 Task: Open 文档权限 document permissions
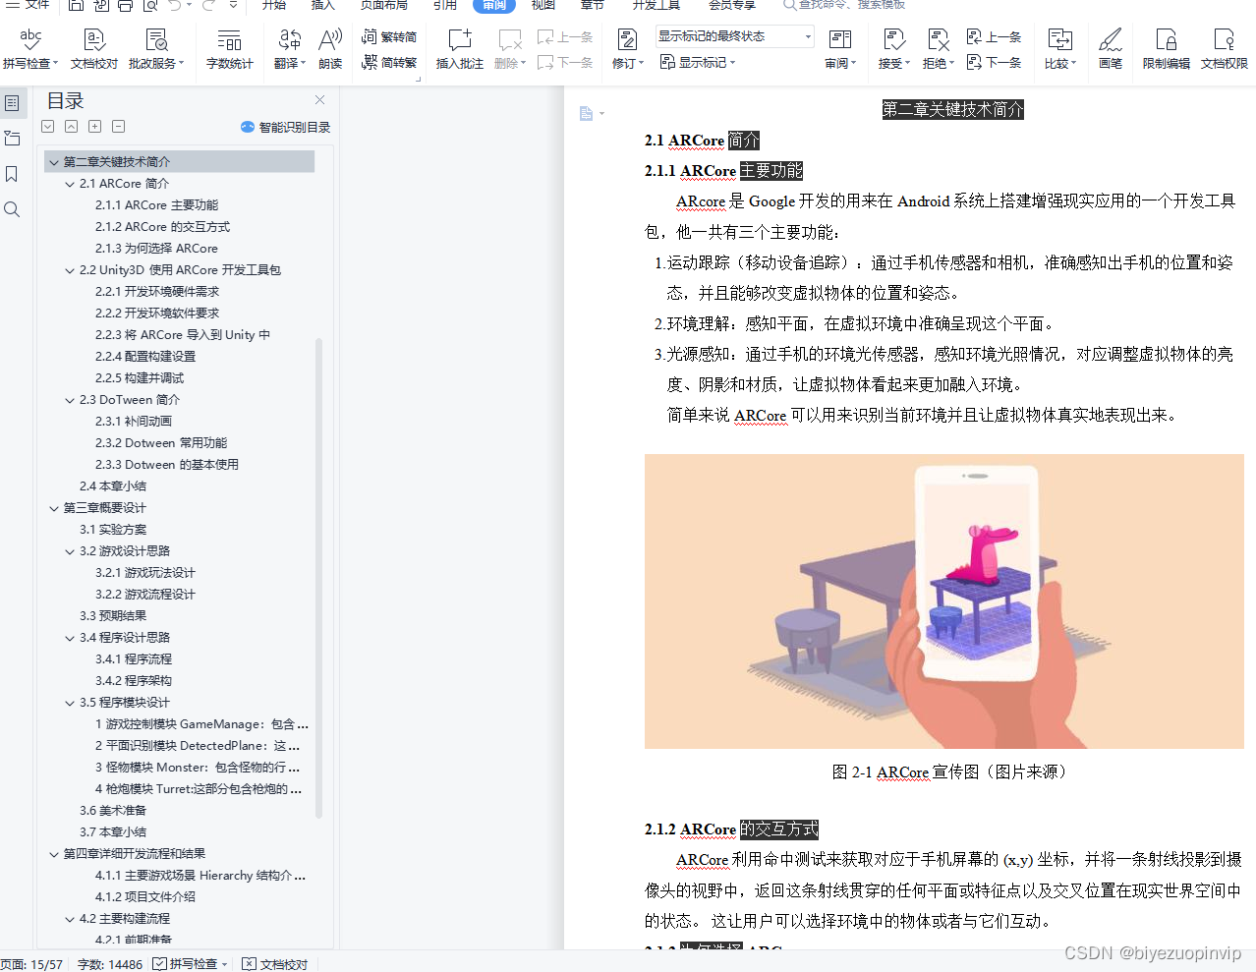tap(1224, 47)
